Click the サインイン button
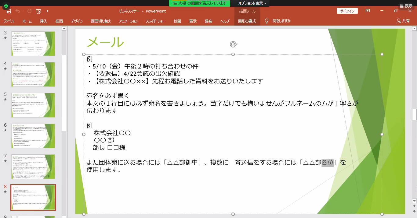 point(347,11)
